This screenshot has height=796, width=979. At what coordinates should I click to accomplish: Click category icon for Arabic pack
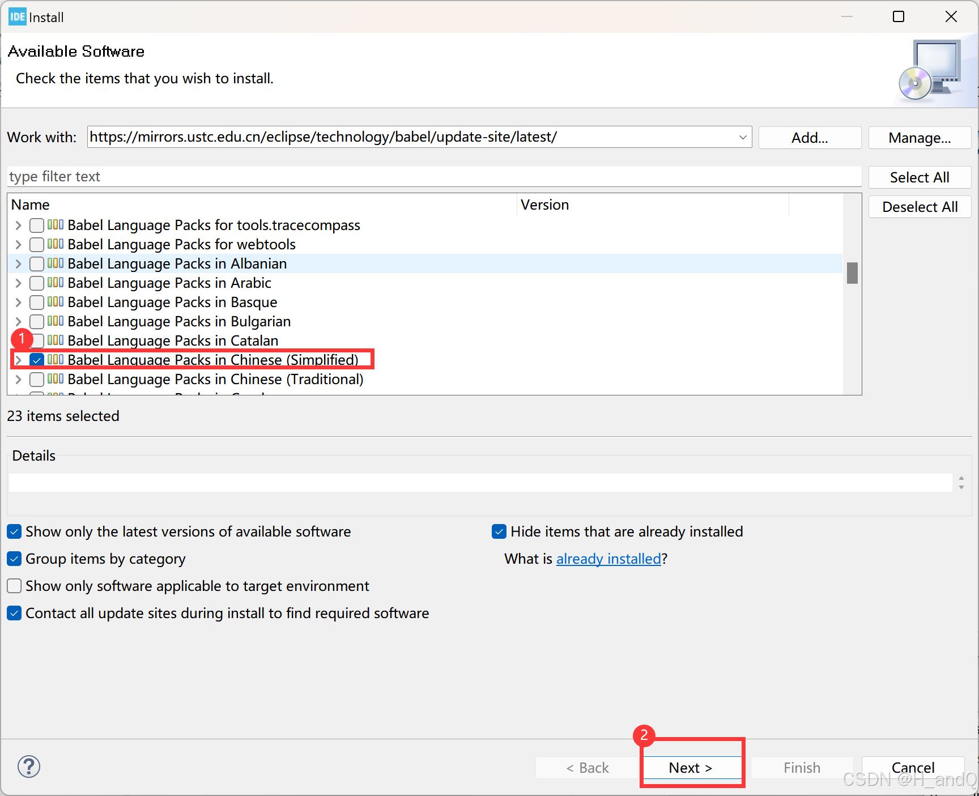[56, 282]
